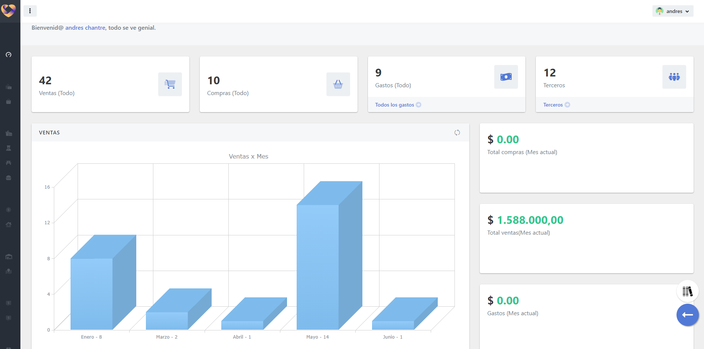Image resolution: width=704 pixels, height=349 pixels.
Task: Click the shopping cart icon on Ventas card
Action: tap(170, 84)
